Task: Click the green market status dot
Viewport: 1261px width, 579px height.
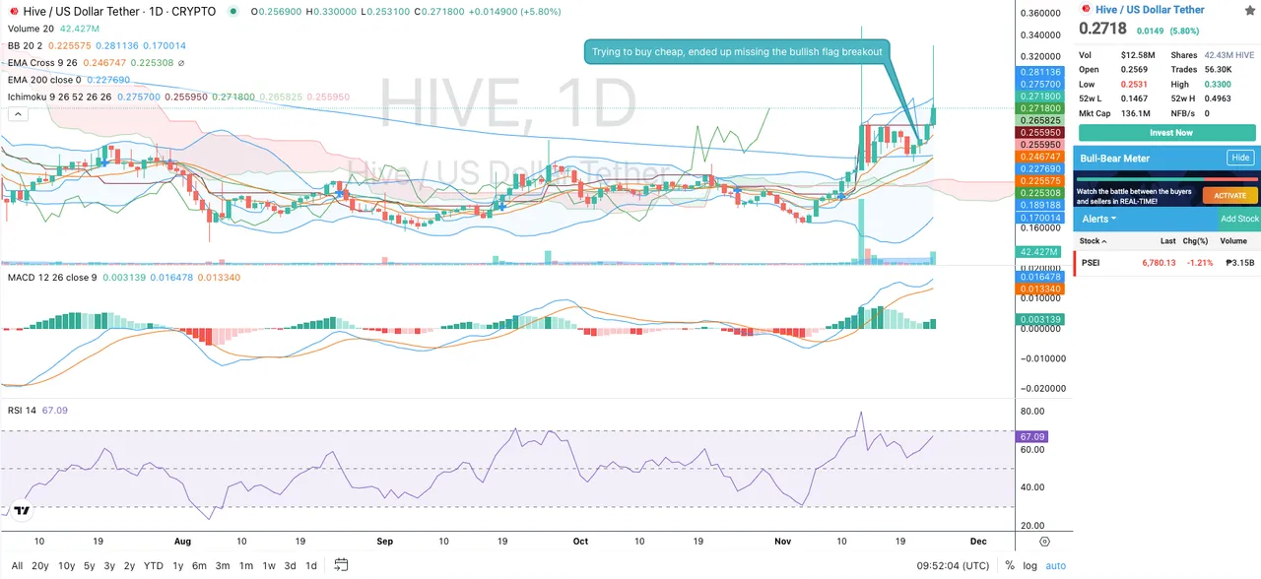Action: coord(232,11)
